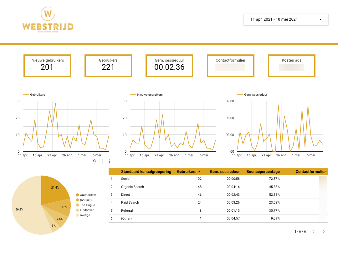This screenshot has width=338, height=253.
Task: Click the Amsterdam legend color dot
Action: tap(77, 195)
